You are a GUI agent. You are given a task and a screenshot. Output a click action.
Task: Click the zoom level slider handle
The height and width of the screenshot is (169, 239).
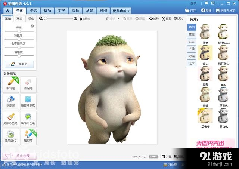pyautogui.click(x=45, y=18)
